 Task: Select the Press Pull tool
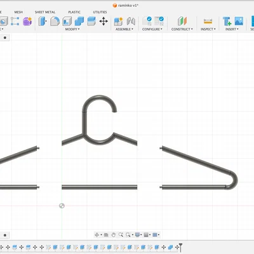click(x=43, y=22)
